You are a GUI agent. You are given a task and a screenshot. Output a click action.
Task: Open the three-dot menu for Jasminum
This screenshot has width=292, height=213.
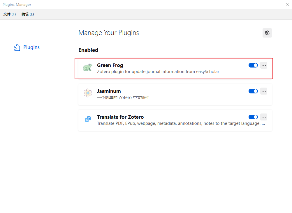pyautogui.click(x=264, y=91)
